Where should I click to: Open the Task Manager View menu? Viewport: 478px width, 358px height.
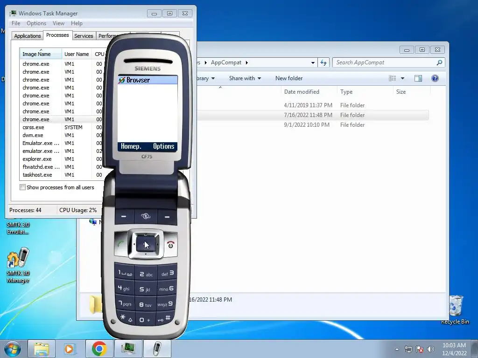(58, 23)
